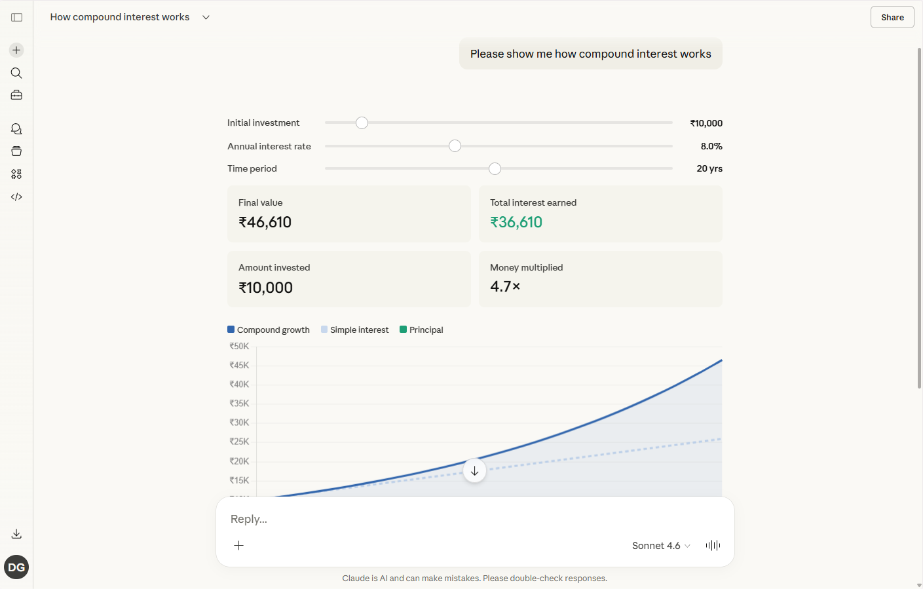Click the Total interest earned ₹36,610 figure

tap(516, 222)
